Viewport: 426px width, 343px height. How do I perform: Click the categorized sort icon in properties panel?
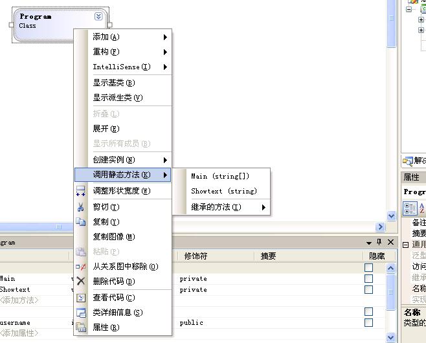(410, 208)
